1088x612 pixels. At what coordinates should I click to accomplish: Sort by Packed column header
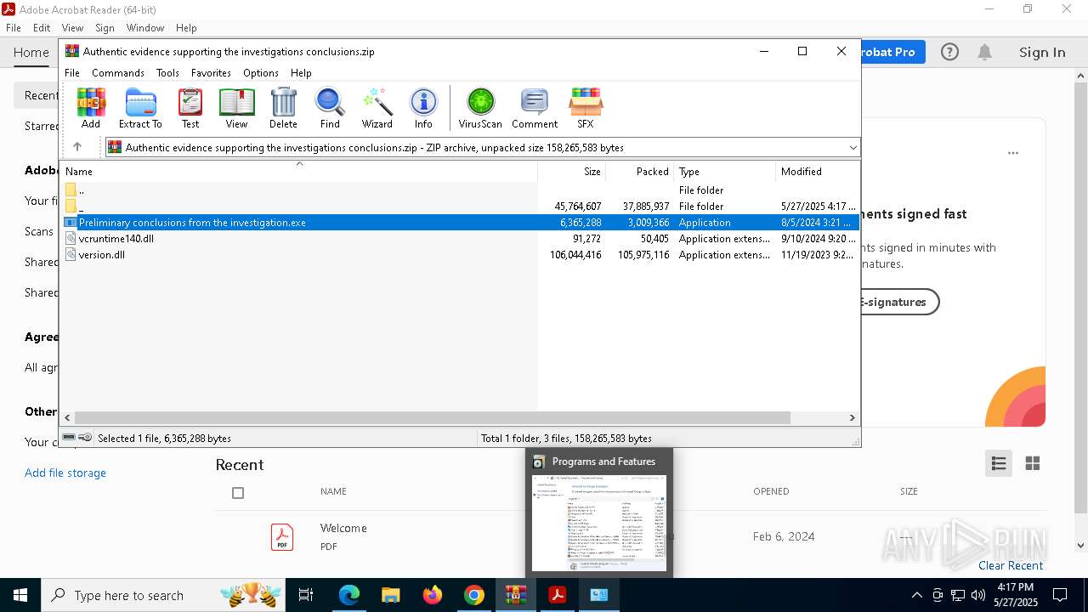pos(640,172)
